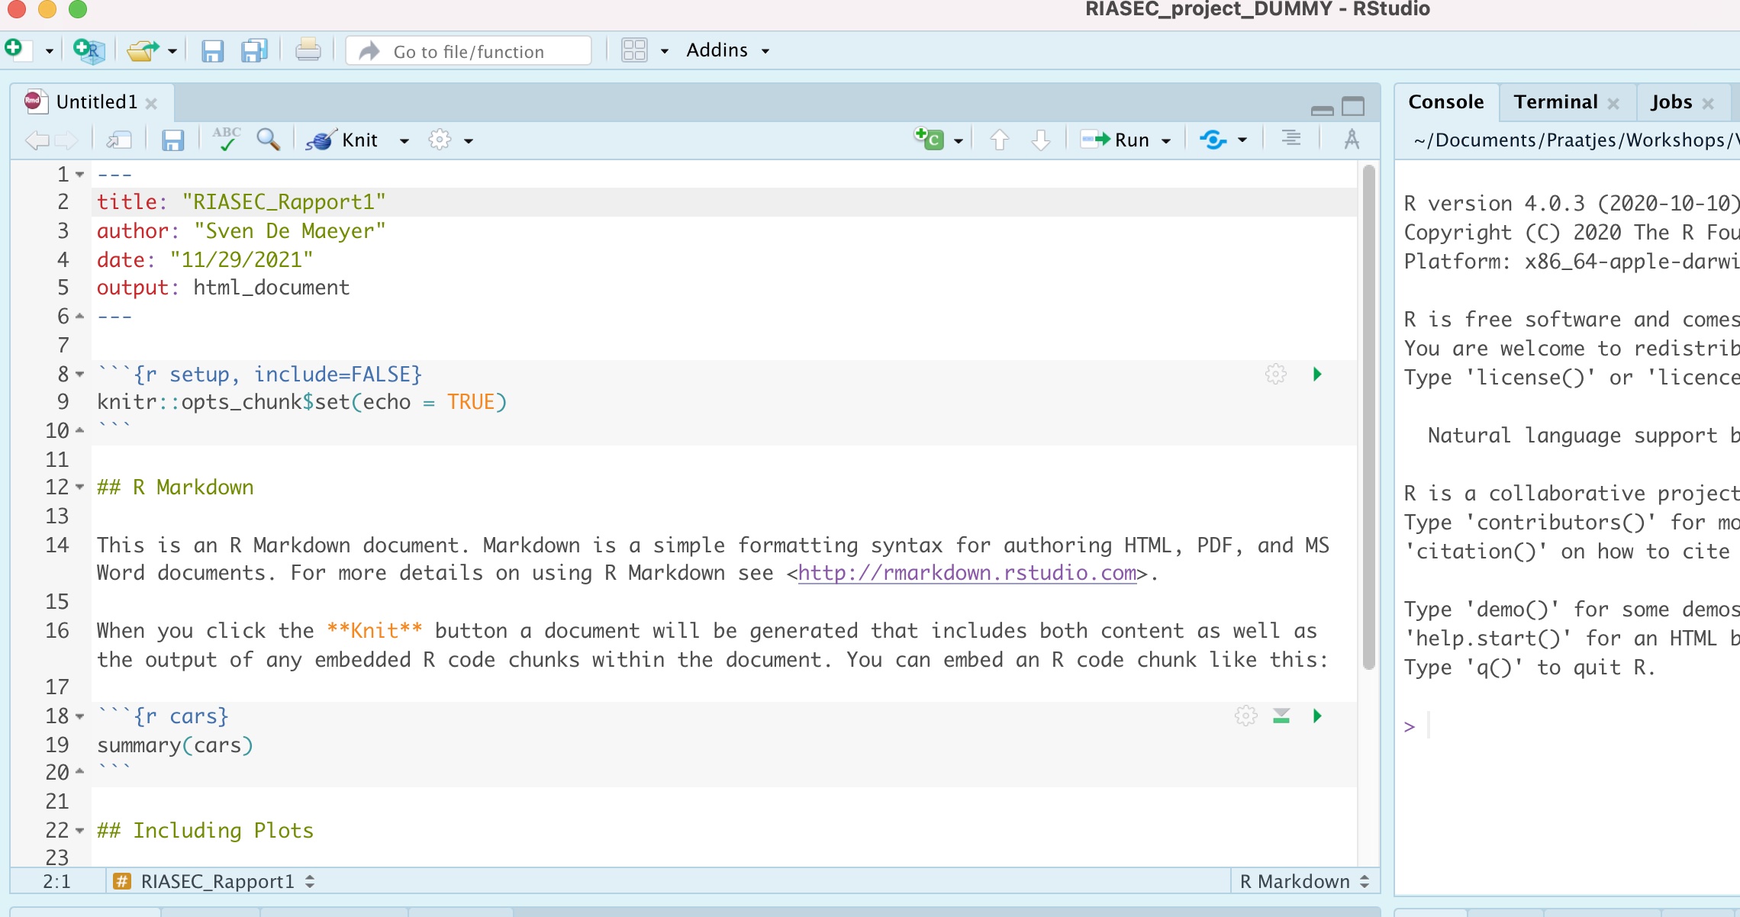Collapse the setup chunk at line 8
Image resolution: width=1740 pixels, height=917 pixels.
click(79, 375)
